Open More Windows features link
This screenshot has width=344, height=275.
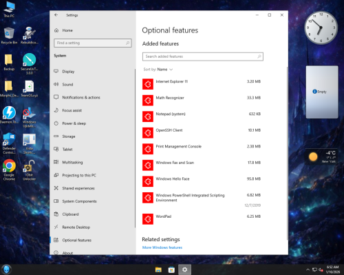click(162, 247)
